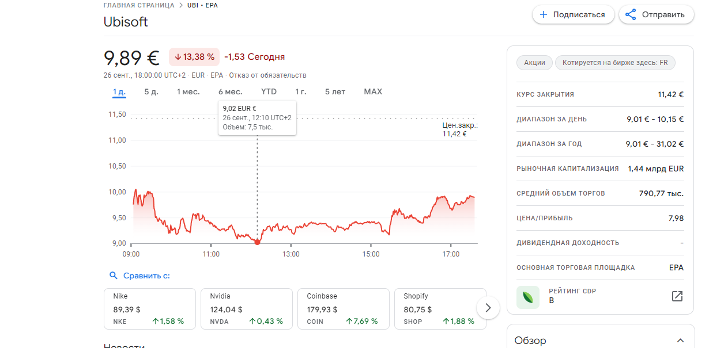Open the Отказ от обязательств disclaimer link
Screen dimensions: 728x348
pyautogui.click(x=267, y=75)
